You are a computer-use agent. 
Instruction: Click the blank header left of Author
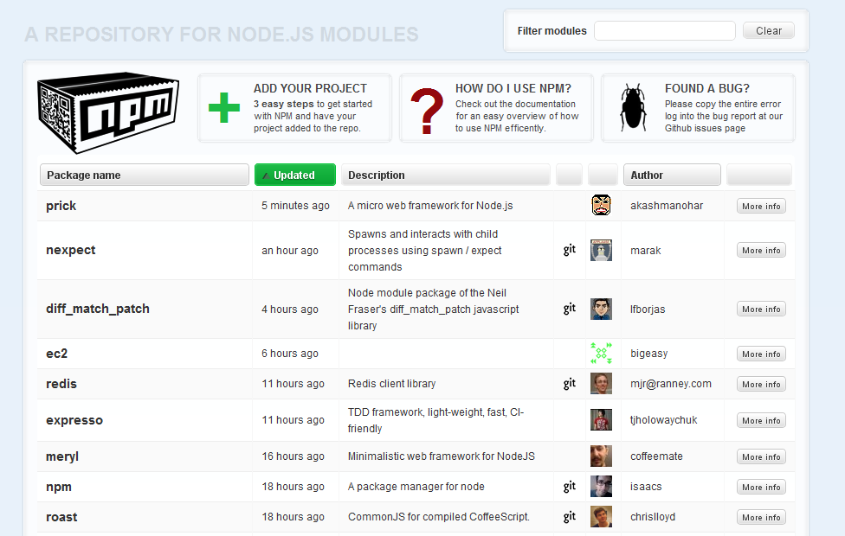pos(603,175)
